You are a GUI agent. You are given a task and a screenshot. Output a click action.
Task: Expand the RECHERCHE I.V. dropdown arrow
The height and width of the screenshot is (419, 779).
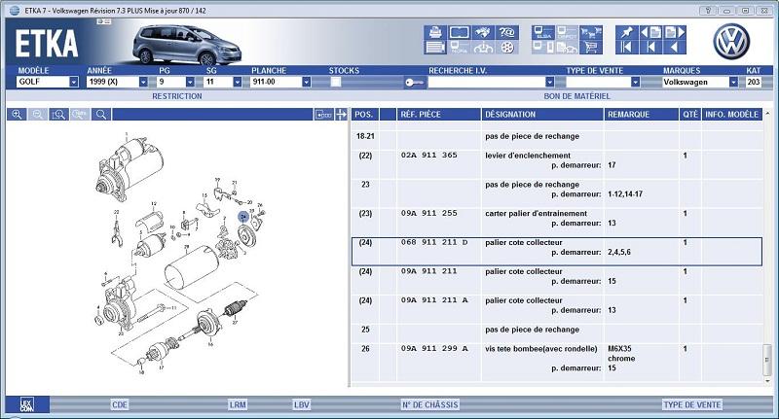pos(549,82)
